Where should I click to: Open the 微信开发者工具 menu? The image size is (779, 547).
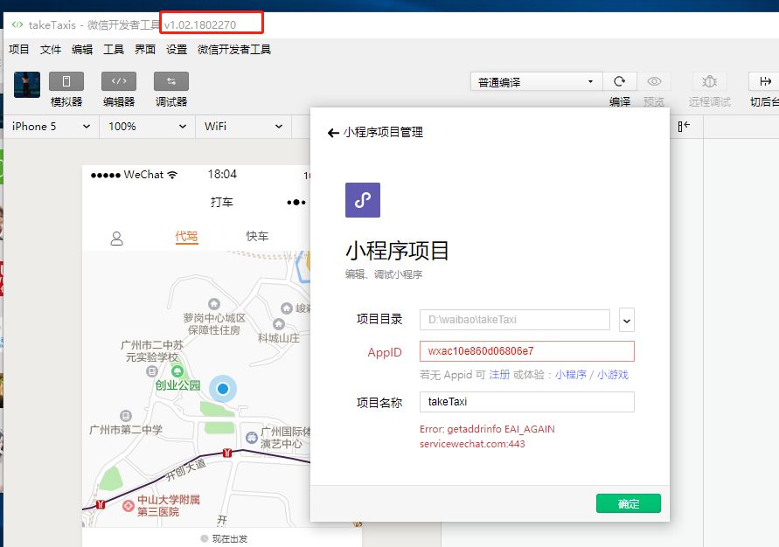(234, 49)
